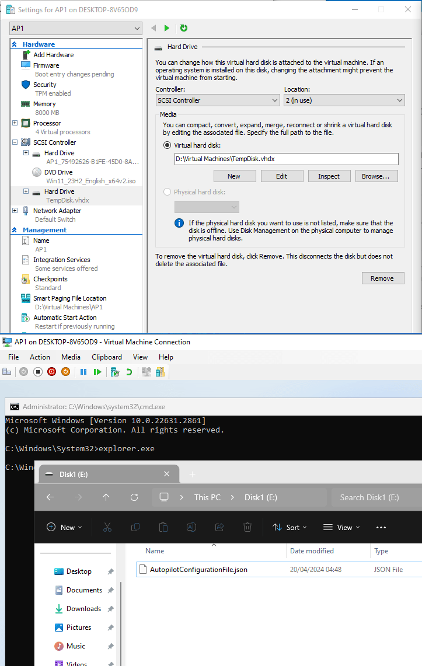Click the Ctrl+Alt+Del toolbar icon

pyautogui.click(x=7, y=372)
